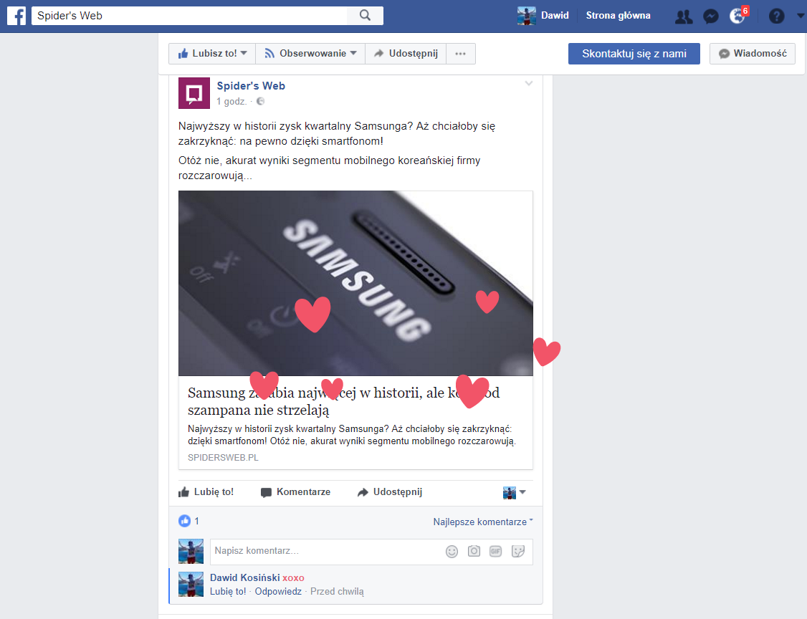807x619 pixels.
Task: Open Strona główna home page
Action: 618,16
